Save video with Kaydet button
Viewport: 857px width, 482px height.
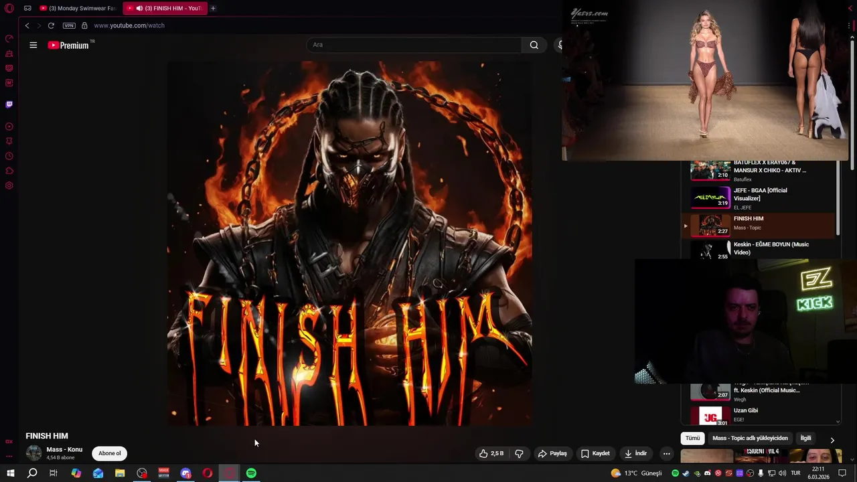595,453
